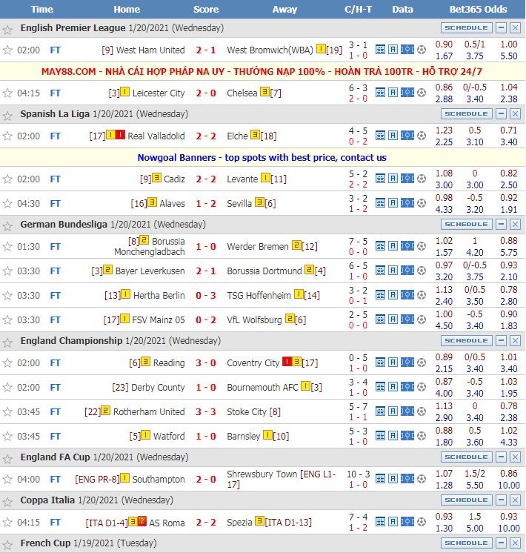Open pitch lineup icon for Alaves vs Sevilla
Screen dimensions: 526x553
pos(407,203)
